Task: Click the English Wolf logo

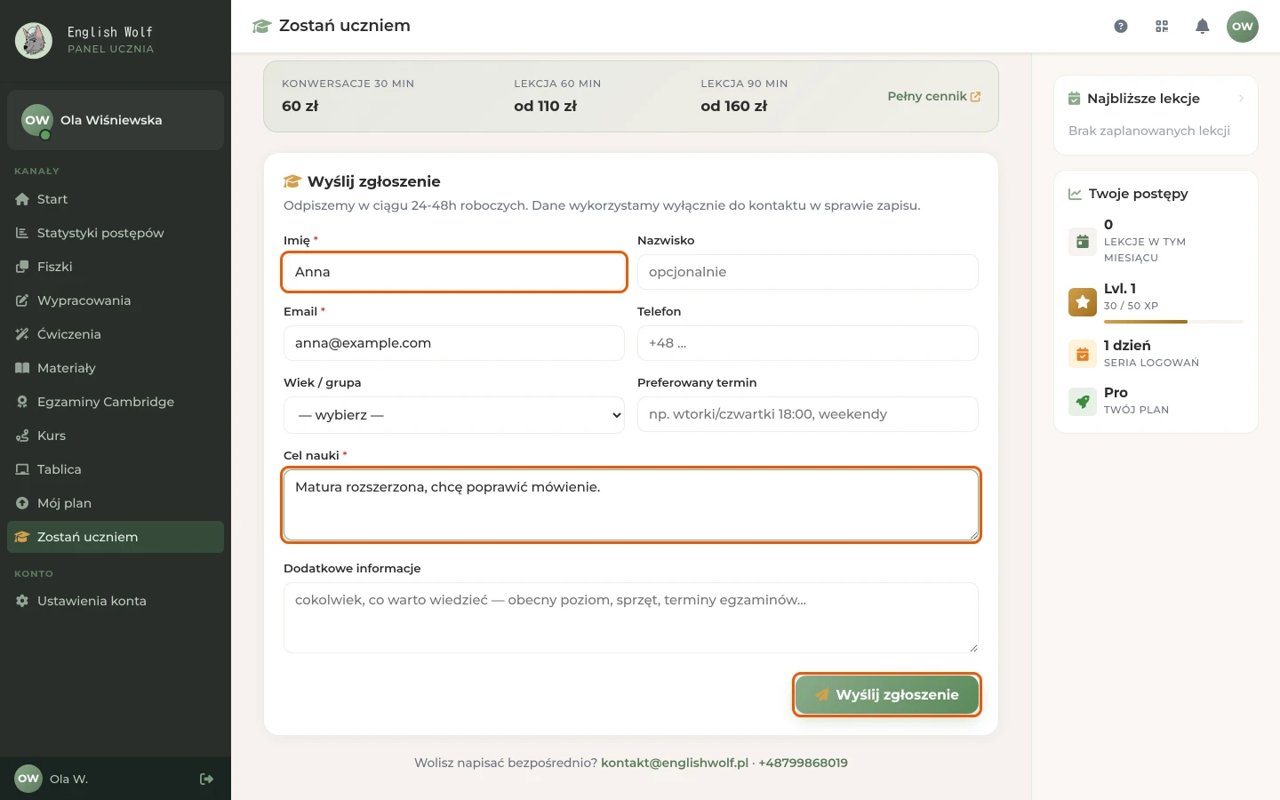Action: tap(34, 41)
